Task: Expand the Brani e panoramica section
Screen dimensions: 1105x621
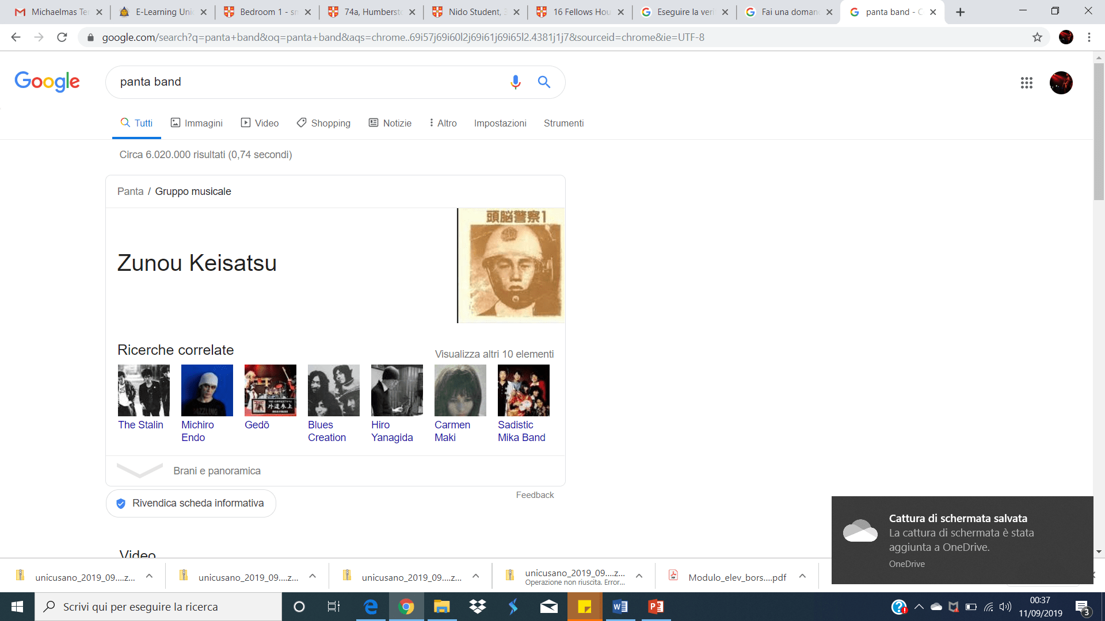Action: (139, 470)
